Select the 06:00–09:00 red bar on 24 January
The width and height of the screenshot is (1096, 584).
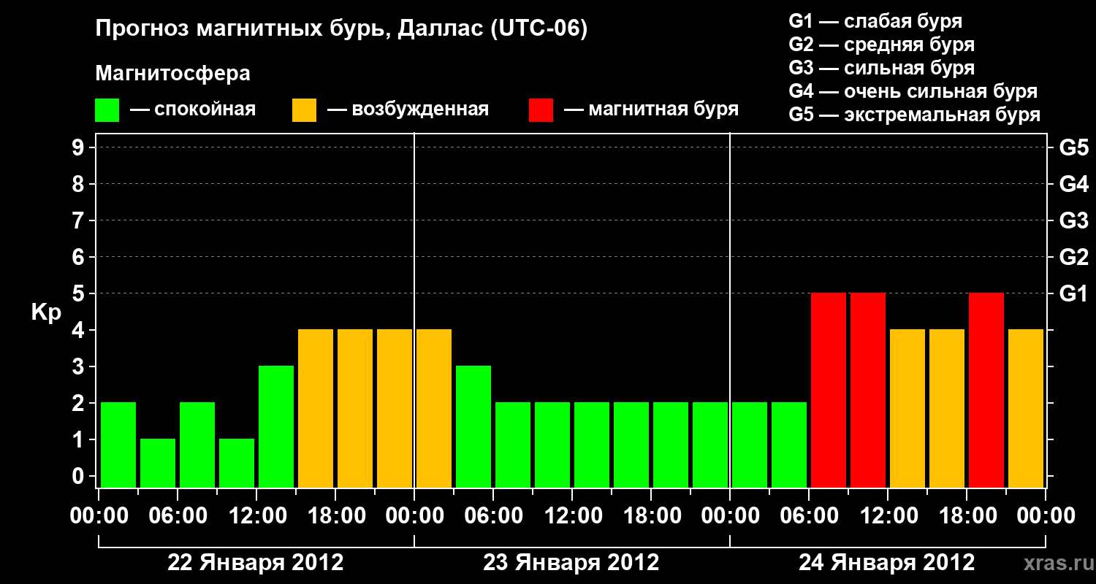[x=829, y=390]
